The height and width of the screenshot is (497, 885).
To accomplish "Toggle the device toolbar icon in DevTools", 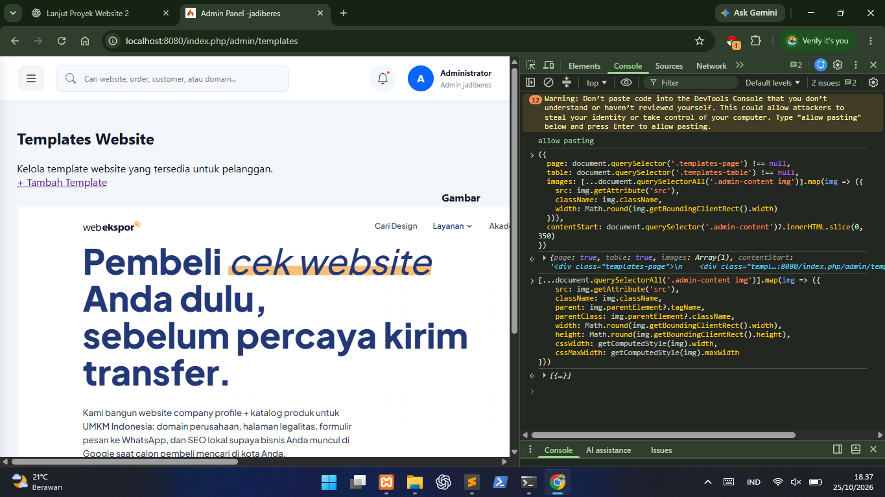I will pyautogui.click(x=549, y=65).
